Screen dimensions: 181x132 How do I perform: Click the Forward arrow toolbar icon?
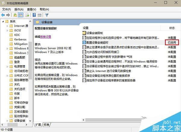(8, 15)
